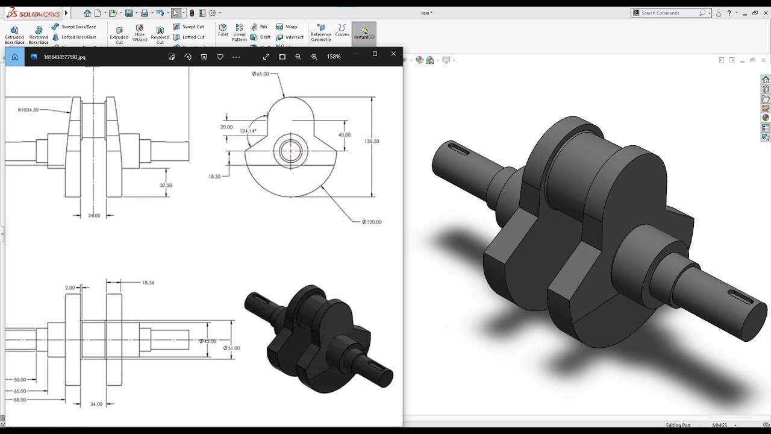Choose Lofted Boss/Base feature
Image resolution: width=771 pixels, height=434 pixels.
tap(73, 37)
